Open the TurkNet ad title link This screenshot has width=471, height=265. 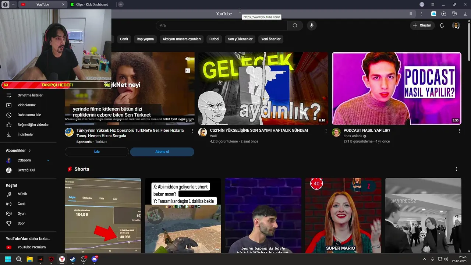(130, 133)
